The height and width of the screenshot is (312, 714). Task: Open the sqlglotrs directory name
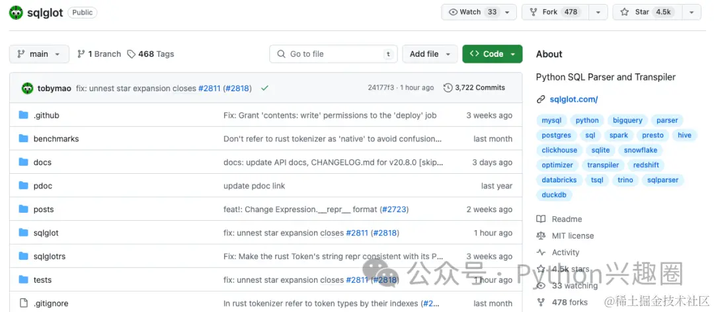coord(50,256)
